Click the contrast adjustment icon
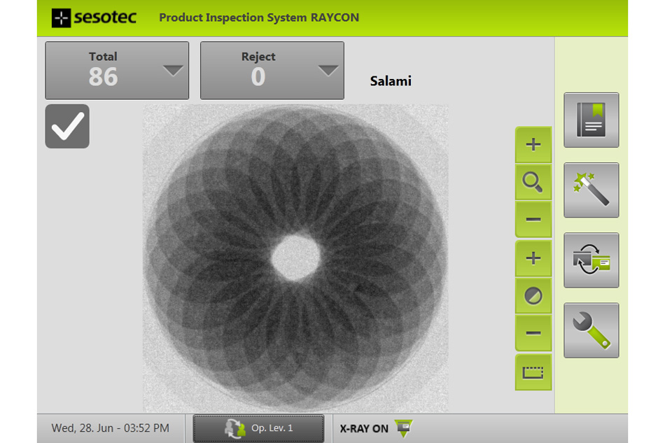 click(533, 295)
